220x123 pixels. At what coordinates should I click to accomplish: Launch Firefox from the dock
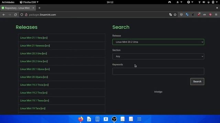pyautogui.click(x=81, y=119)
